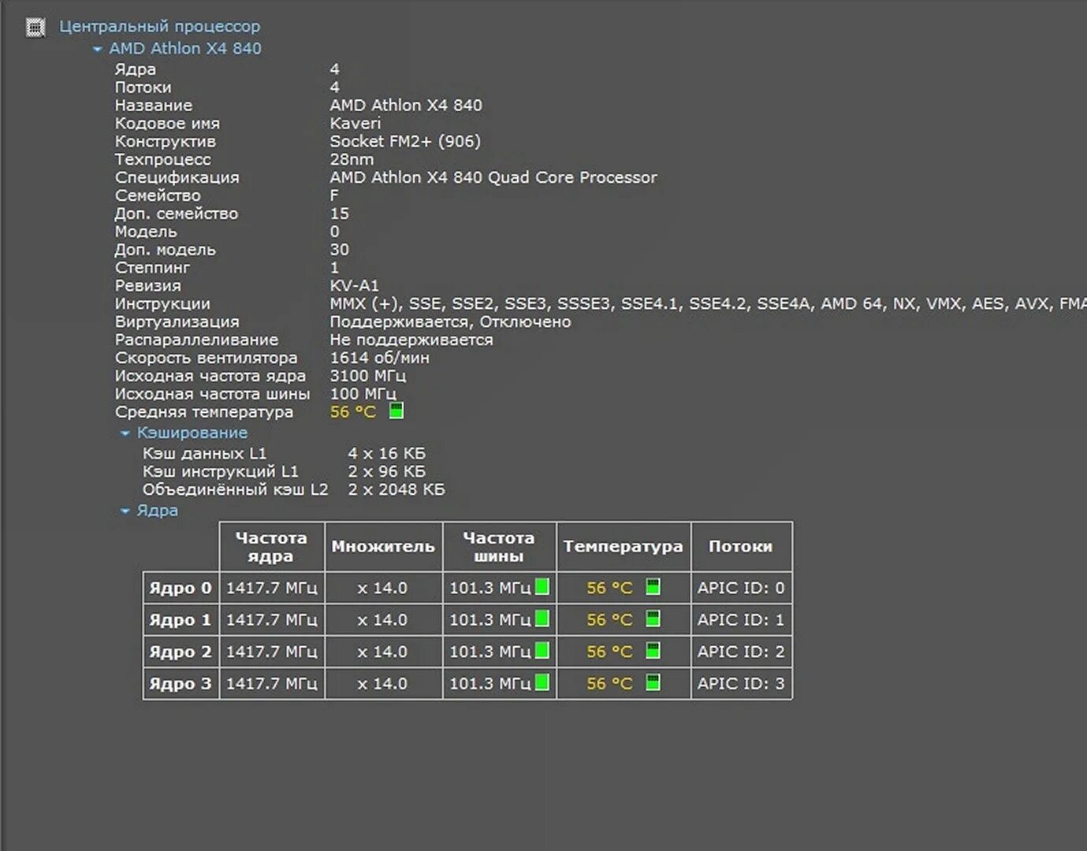Click the green bus speed indicator for Ядро 3

542,682
